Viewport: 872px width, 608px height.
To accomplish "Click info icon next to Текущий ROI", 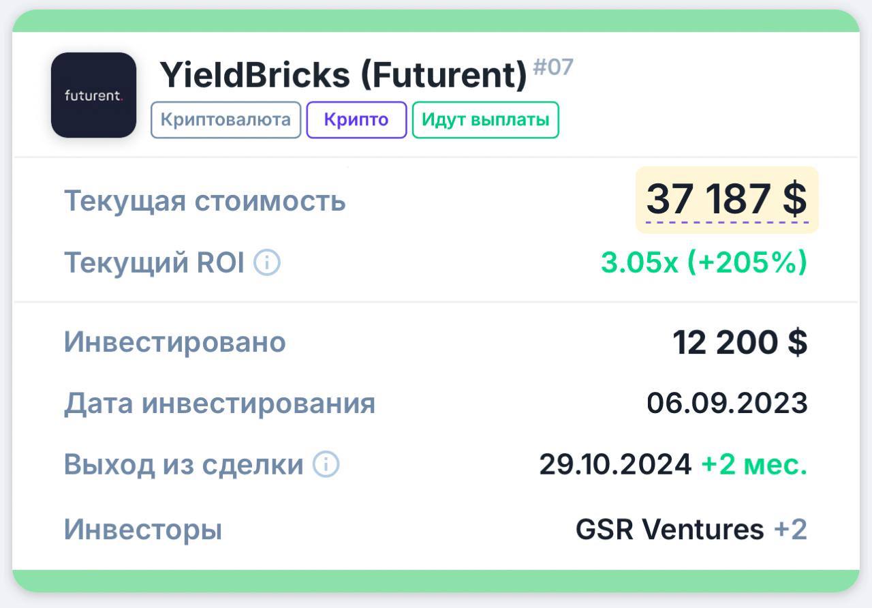I will point(267,262).
